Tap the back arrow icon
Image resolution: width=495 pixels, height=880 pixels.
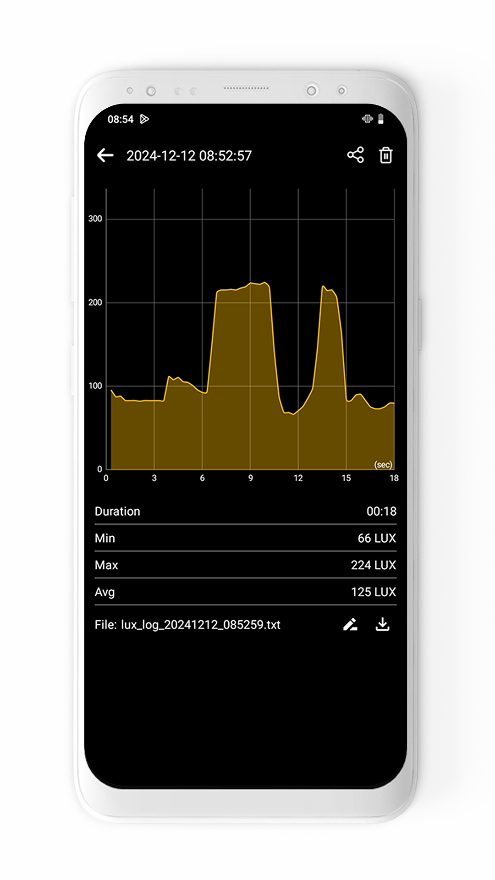point(105,155)
